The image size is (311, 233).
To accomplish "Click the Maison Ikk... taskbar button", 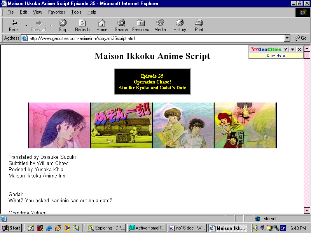I will pos(228,228).
